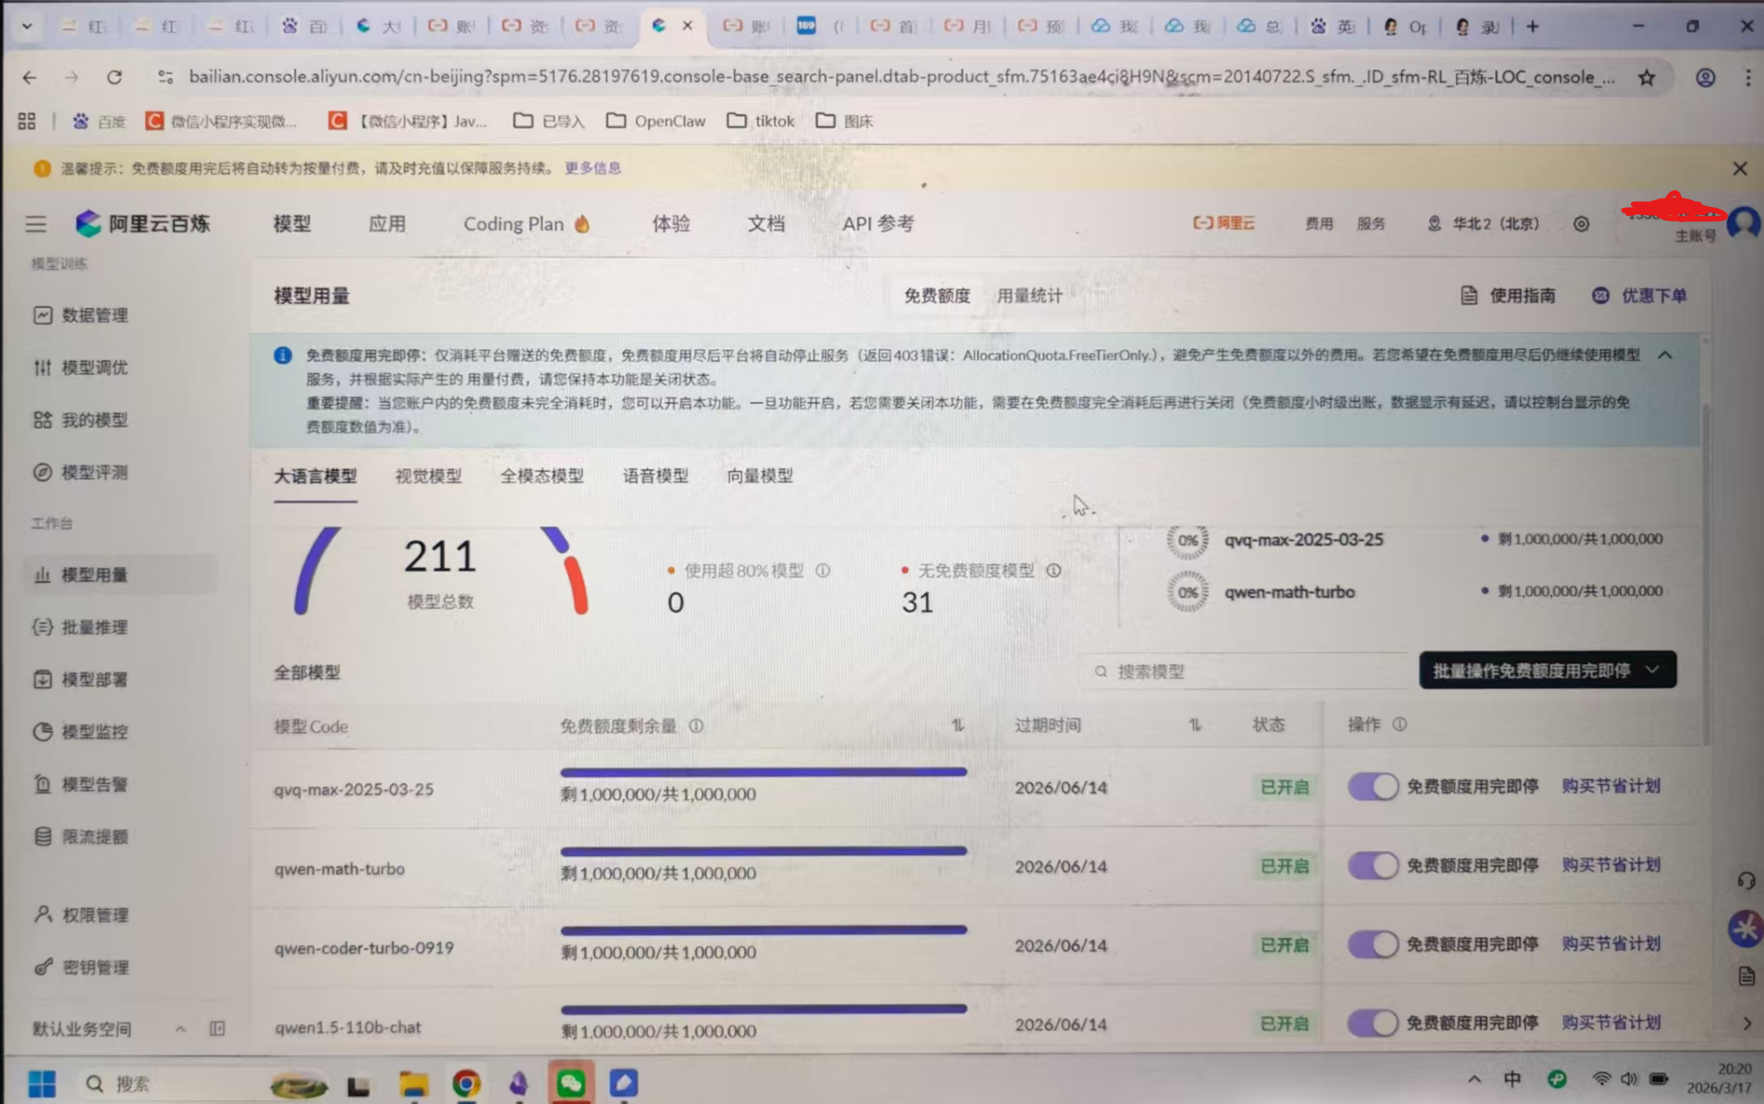
Task: Click 优惠下单 button
Action: pyautogui.click(x=1639, y=296)
